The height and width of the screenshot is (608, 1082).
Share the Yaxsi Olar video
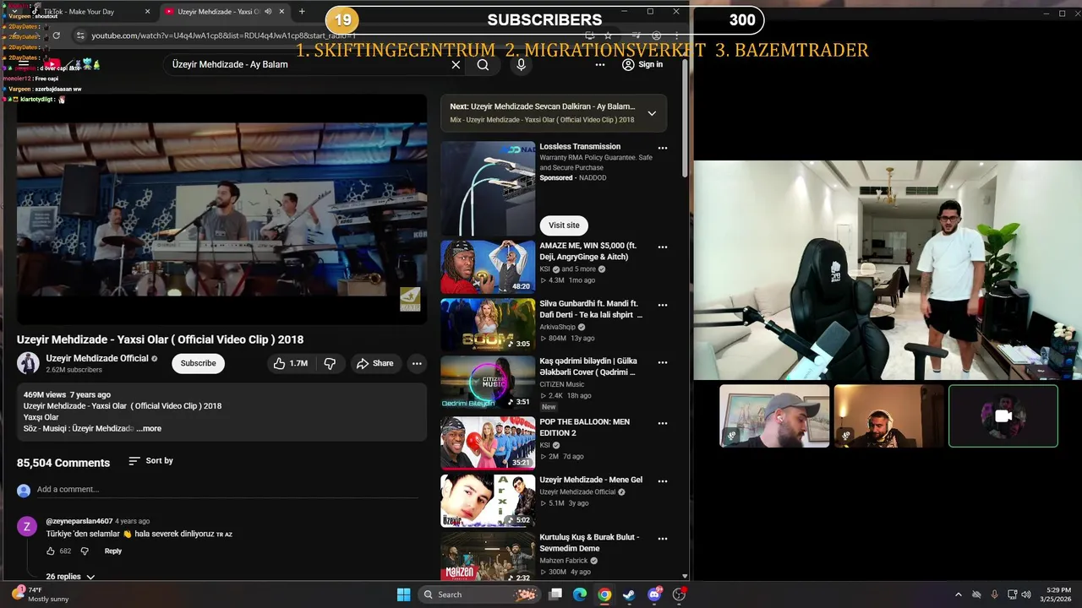coord(374,363)
